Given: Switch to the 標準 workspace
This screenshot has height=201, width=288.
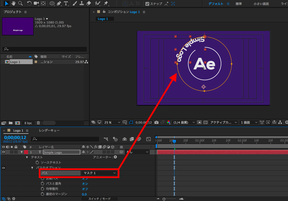Looking at the screenshot, I should coord(238,4).
